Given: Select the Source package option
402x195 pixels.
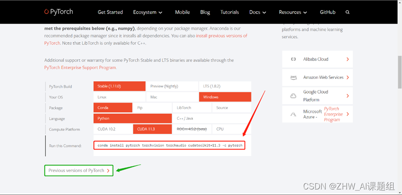Looking at the screenshot, I should (232, 108).
